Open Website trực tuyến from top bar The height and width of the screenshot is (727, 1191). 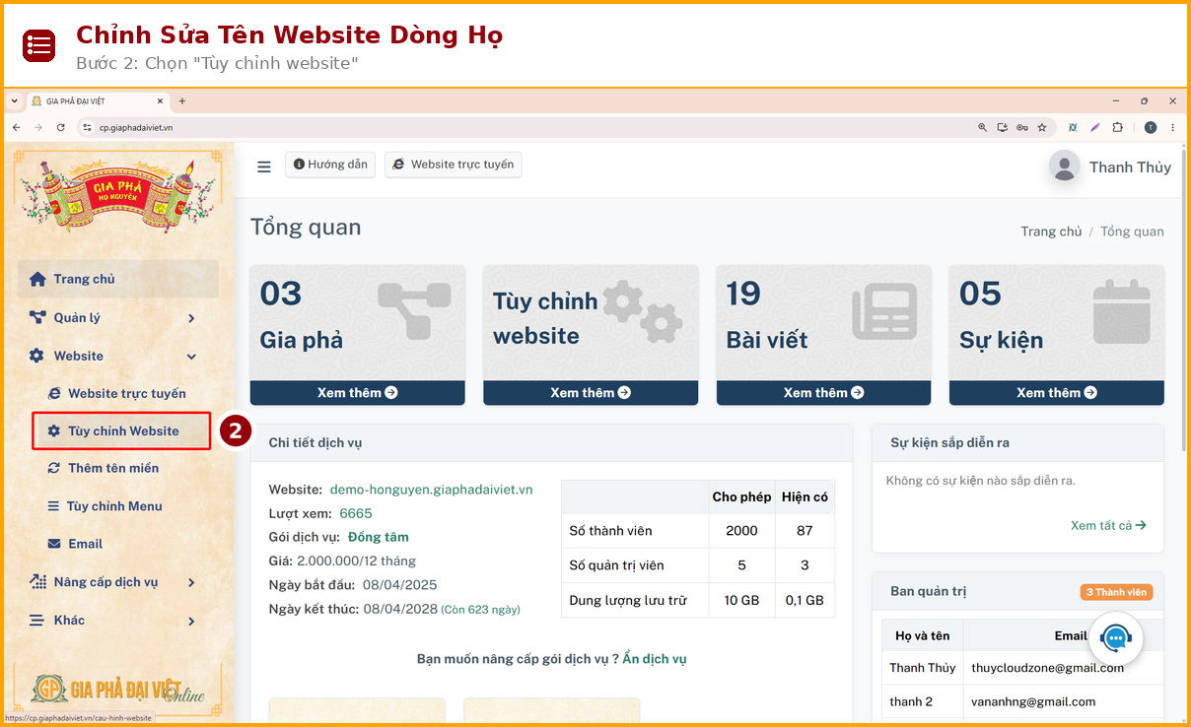[x=453, y=165]
